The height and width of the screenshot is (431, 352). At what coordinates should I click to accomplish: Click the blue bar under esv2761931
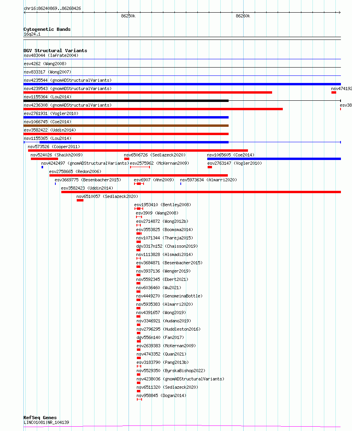[126, 117]
